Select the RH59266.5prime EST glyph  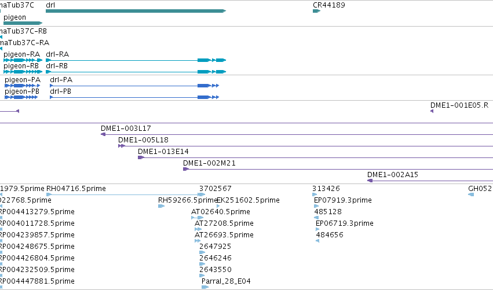[x=161, y=206]
